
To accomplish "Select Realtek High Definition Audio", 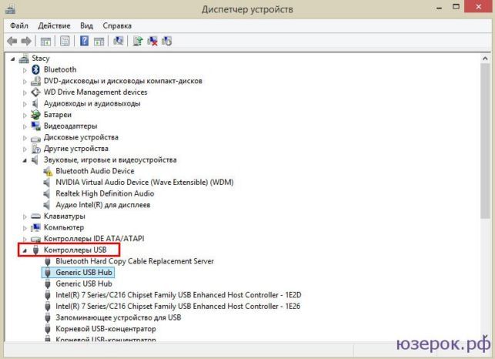I will [105, 193].
